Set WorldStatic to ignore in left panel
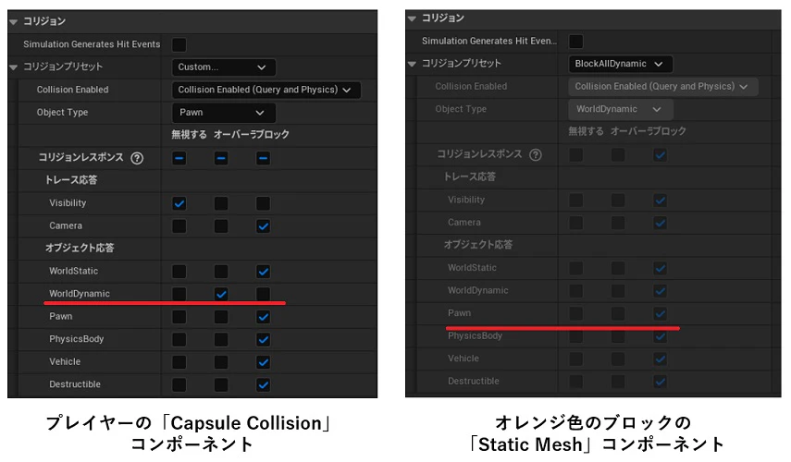Screen dimensions: 791x462 [179, 272]
